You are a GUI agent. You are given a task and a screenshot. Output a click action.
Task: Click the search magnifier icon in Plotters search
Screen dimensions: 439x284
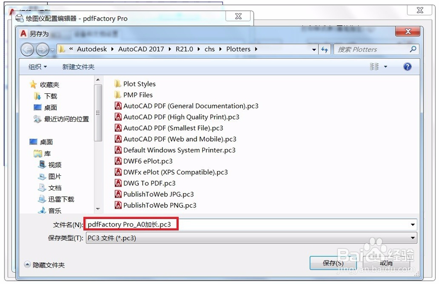pyautogui.click(x=413, y=49)
